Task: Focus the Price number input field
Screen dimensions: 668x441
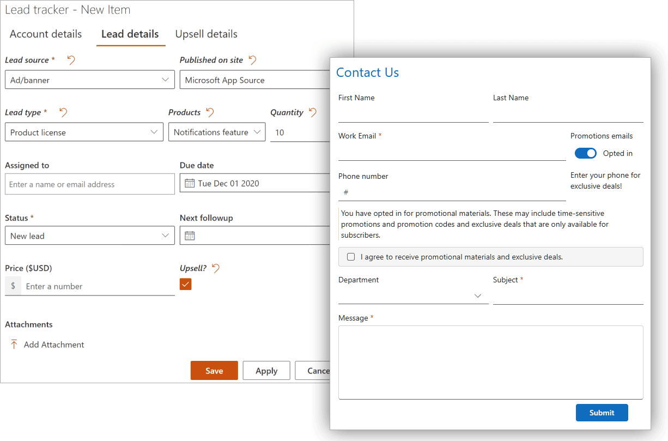Action: coord(98,286)
